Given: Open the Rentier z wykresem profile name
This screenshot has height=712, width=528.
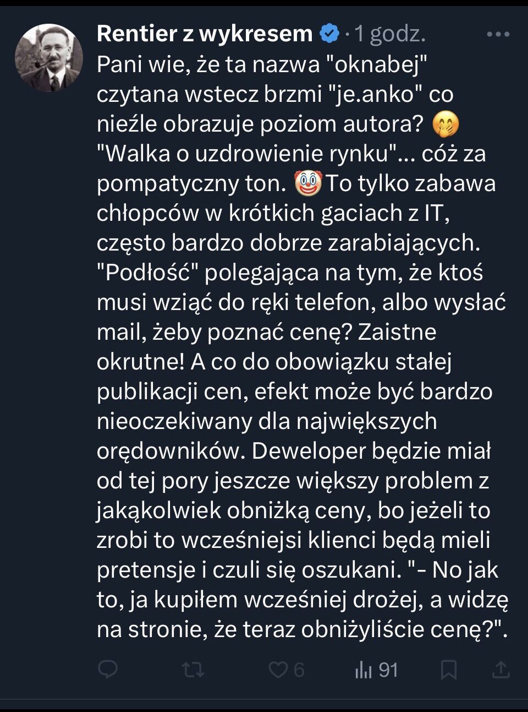Looking at the screenshot, I should point(205,34).
